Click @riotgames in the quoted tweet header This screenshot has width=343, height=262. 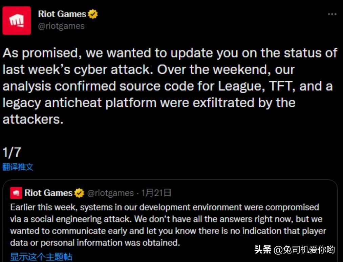coord(111,193)
